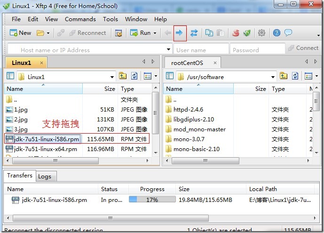Sort remote pane by Type column
The height and width of the screenshot is (233, 324).
point(287,89)
